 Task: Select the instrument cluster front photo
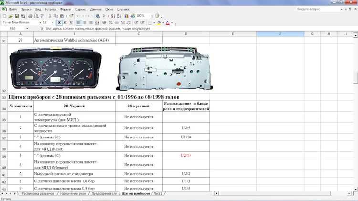click(x=55, y=68)
